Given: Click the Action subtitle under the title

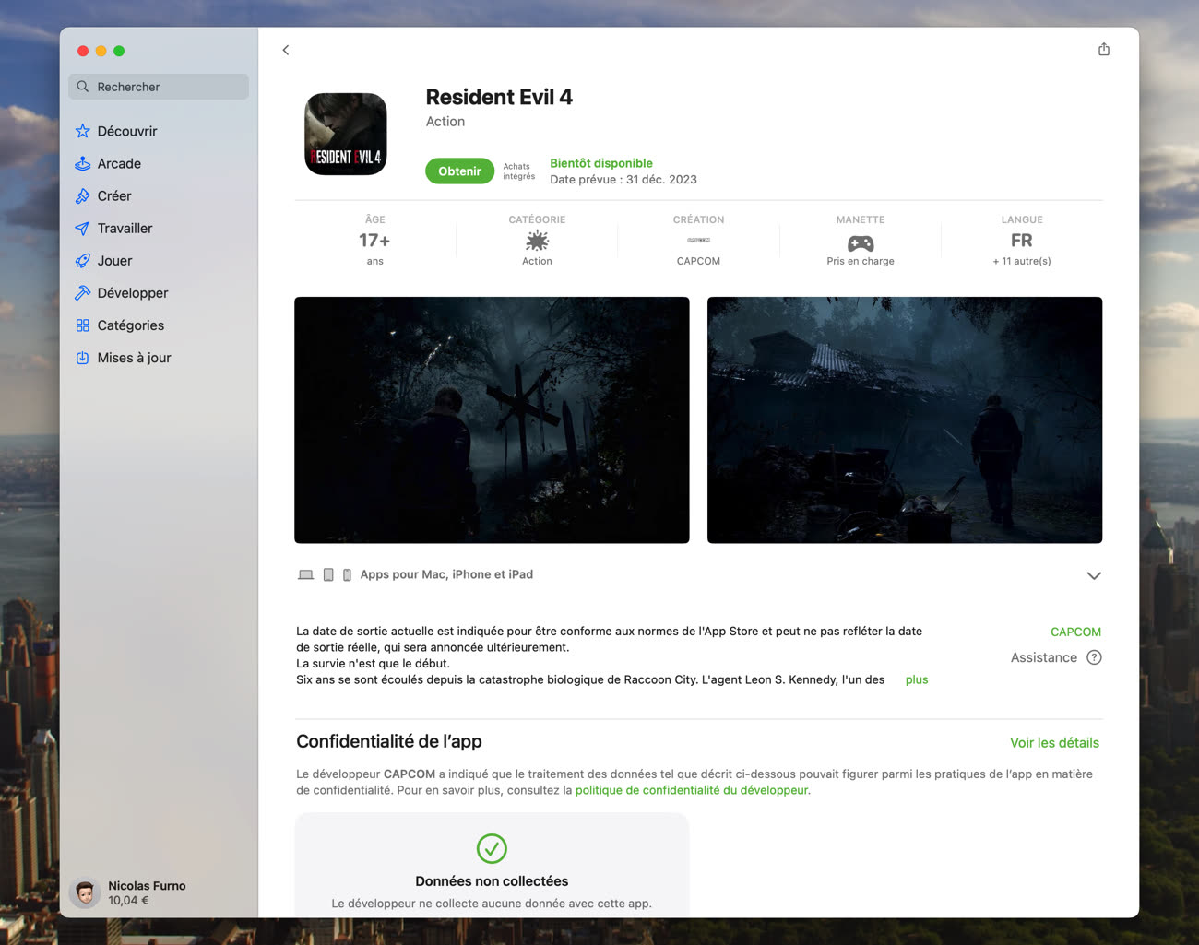Looking at the screenshot, I should pyautogui.click(x=445, y=122).
